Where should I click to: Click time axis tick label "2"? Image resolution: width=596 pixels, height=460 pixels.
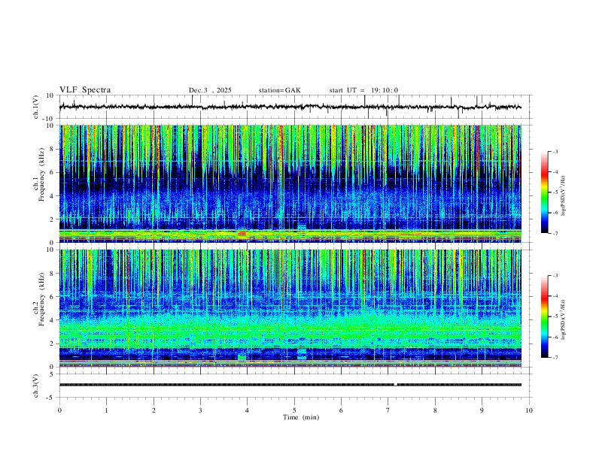pyautogui.click(x=154, y=410)
